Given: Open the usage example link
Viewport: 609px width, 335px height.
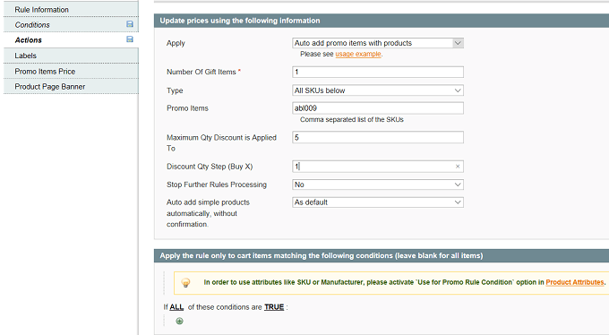Looking at the screenshot, I should click(358, 54).
